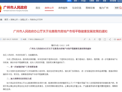Select the 政务公开 navigation tab
The image size is (122, 92).
49,8
